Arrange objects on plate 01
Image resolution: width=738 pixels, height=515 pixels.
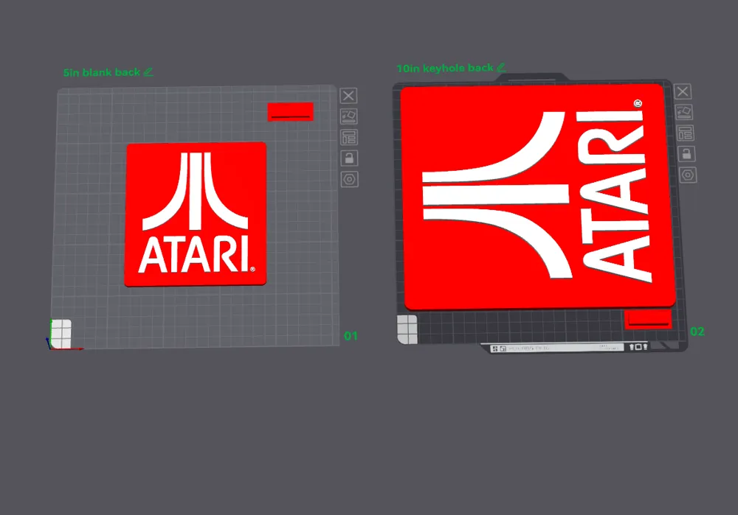[349, 137]
